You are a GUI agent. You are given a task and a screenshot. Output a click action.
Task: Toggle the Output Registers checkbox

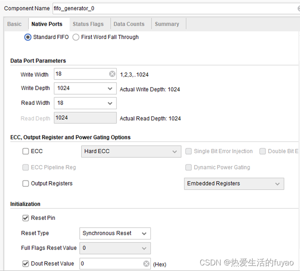(25, 184)
